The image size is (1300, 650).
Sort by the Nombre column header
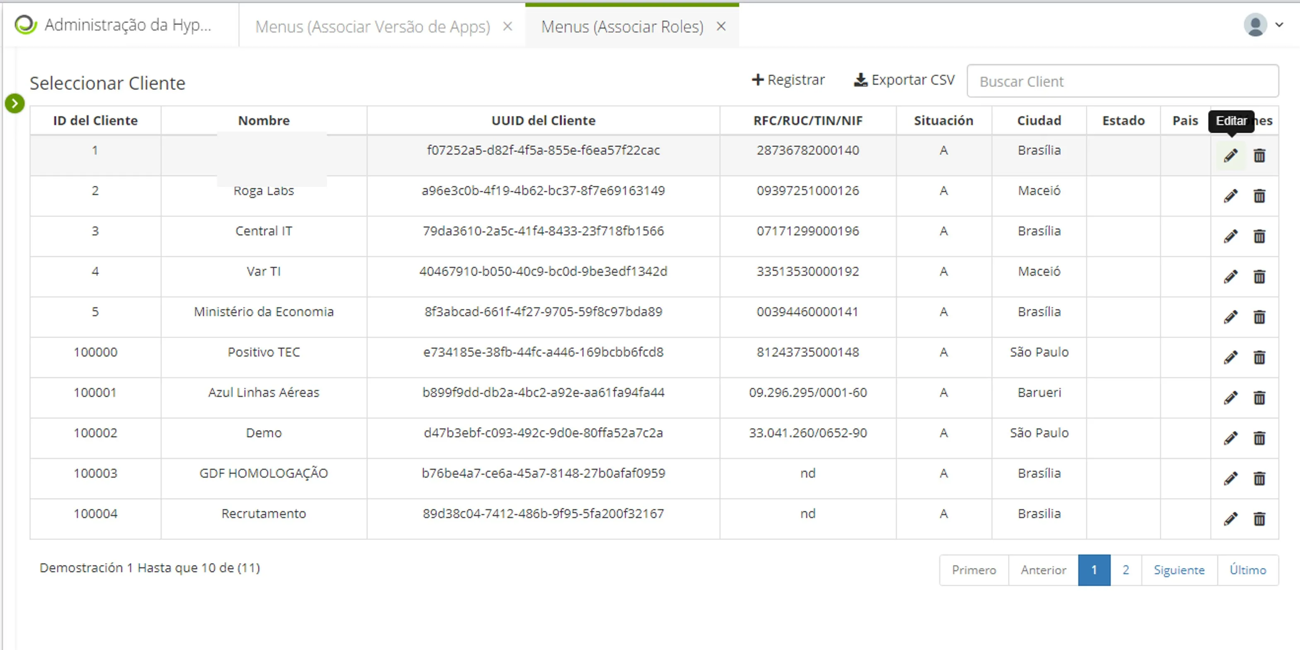coord(263,120)
